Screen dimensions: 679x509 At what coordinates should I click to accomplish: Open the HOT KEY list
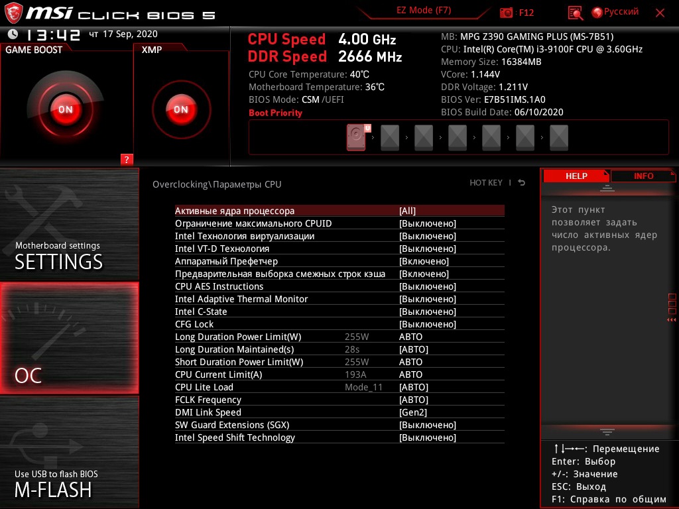pyautogui.click(x=486, y=183)
